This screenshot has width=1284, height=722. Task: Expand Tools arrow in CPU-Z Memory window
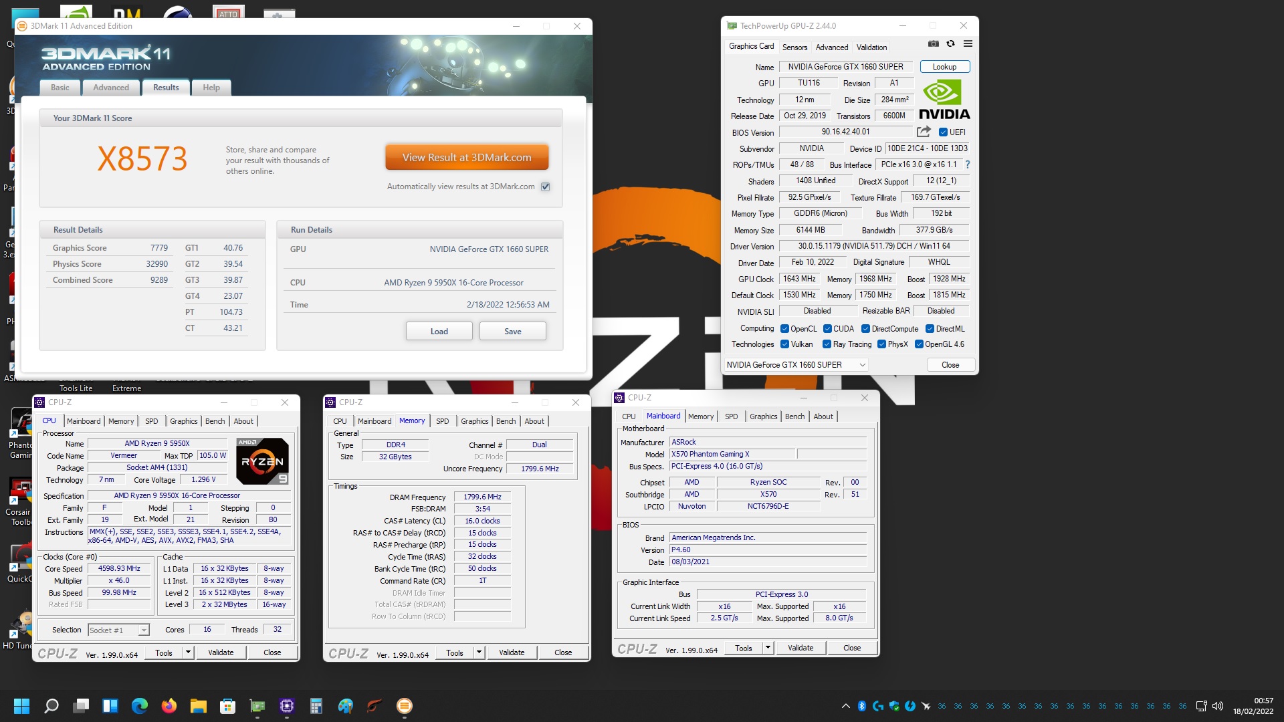pyautogui.click(x=479, y=652)
